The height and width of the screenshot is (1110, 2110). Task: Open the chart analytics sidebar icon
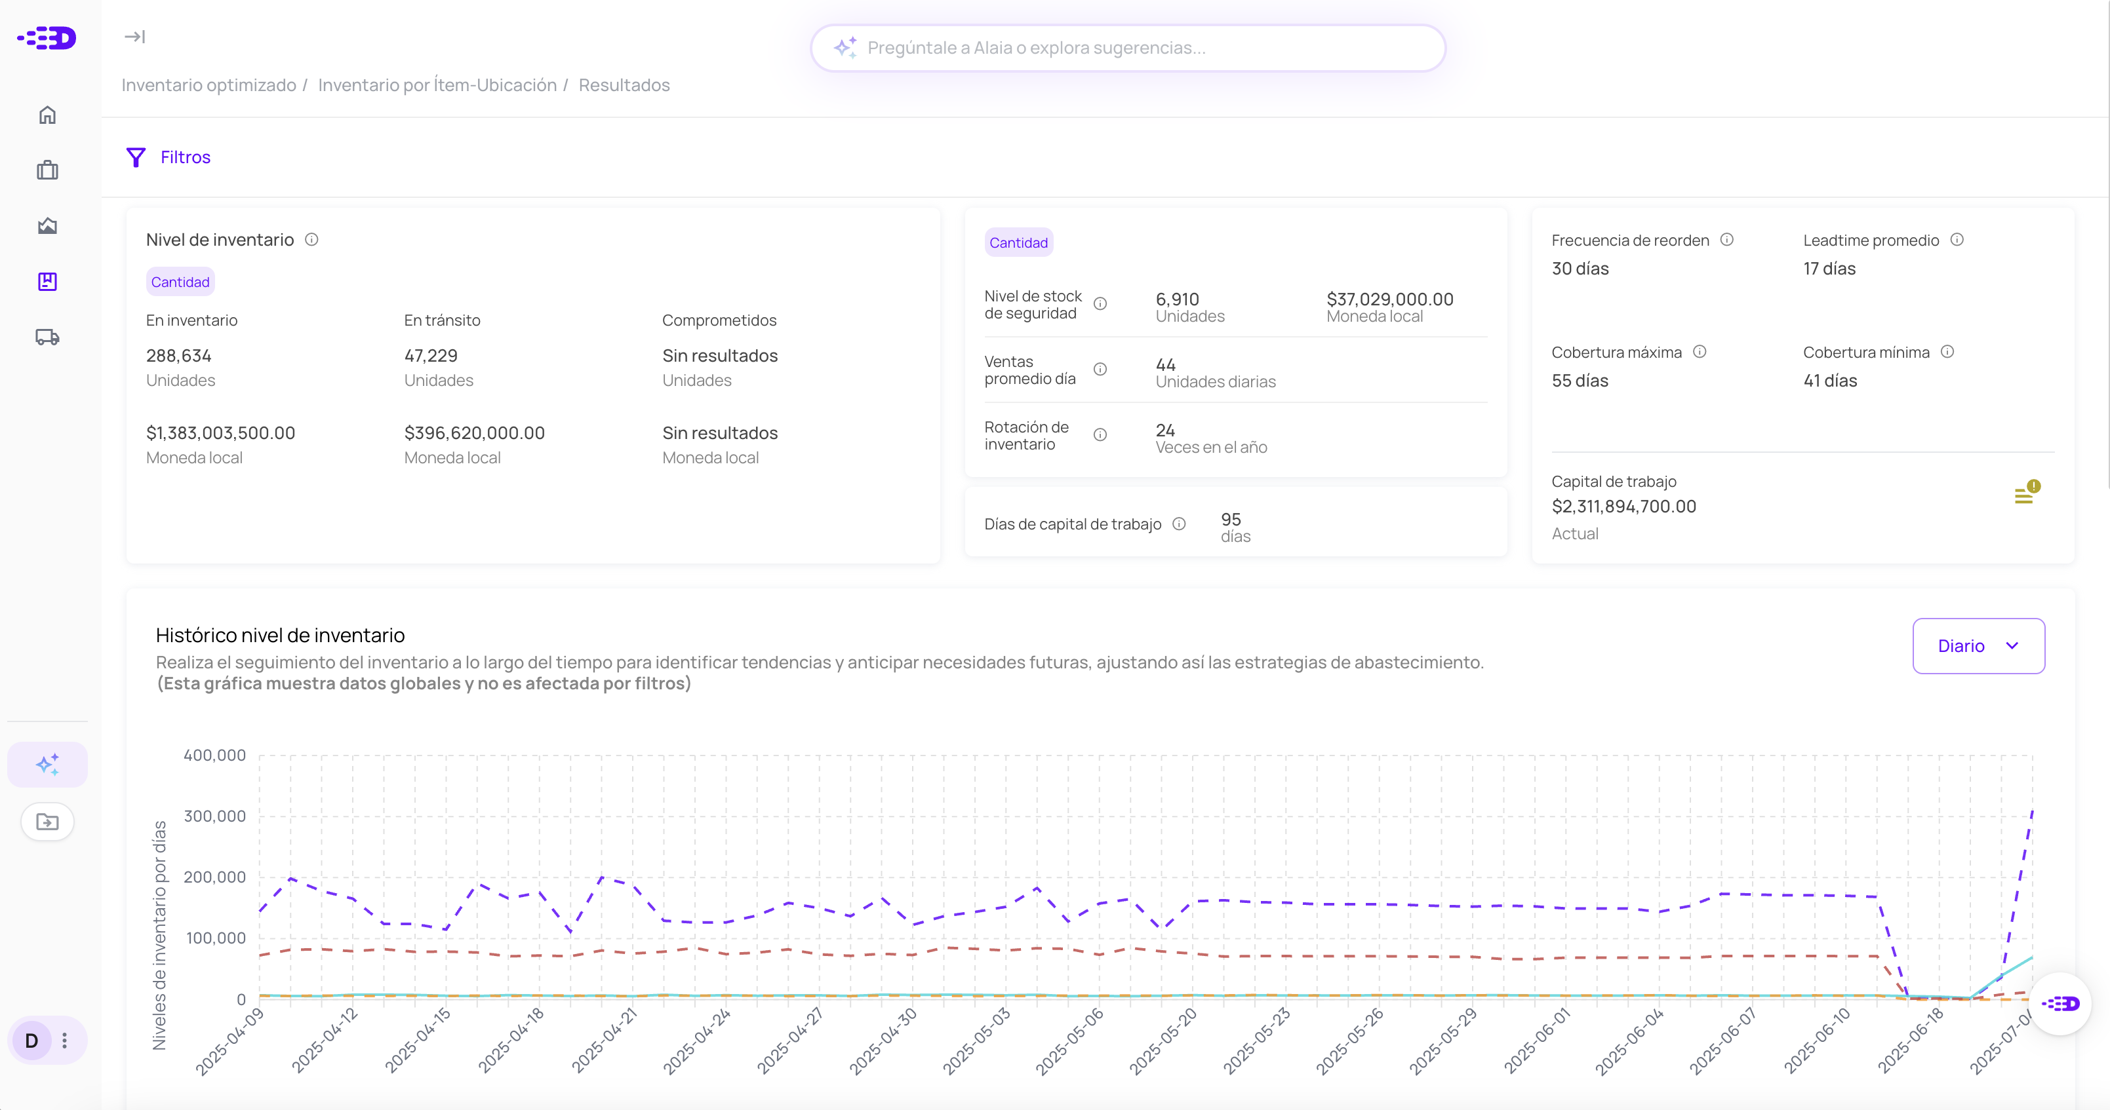click(x=47, y=226)
